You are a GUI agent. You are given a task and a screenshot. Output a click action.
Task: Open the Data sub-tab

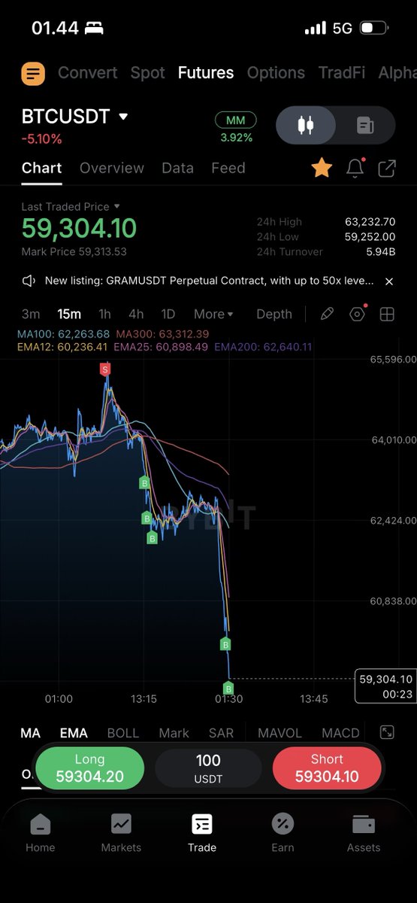[177, 168]
